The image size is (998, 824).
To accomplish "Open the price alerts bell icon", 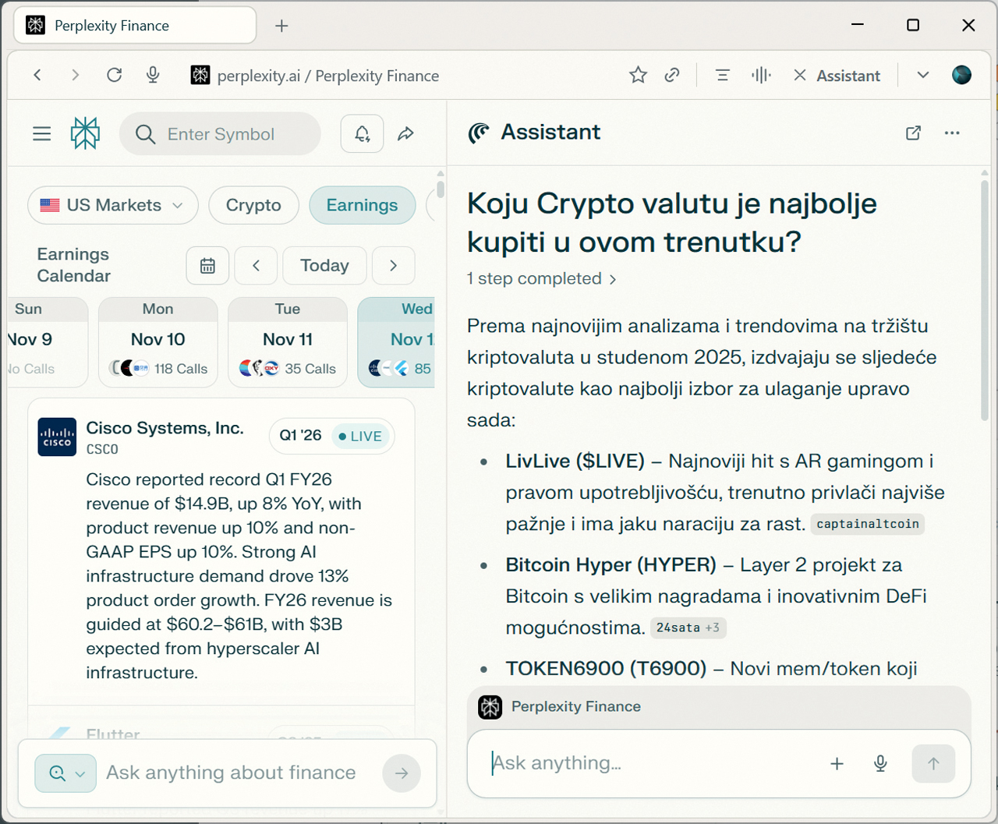I will point(362,134).
